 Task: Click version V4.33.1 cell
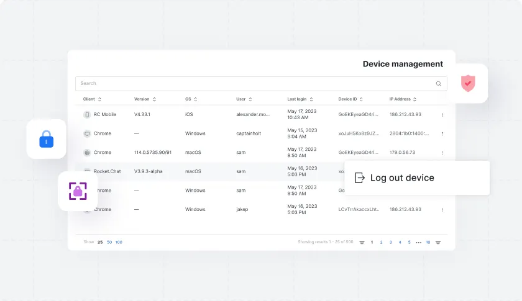coord(142,114)
